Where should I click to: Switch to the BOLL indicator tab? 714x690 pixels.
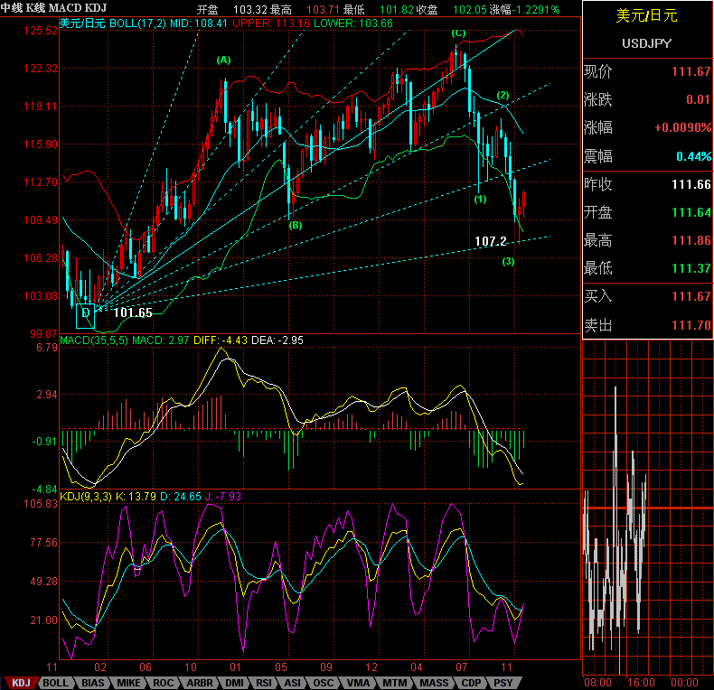click(x=55, y=683)
